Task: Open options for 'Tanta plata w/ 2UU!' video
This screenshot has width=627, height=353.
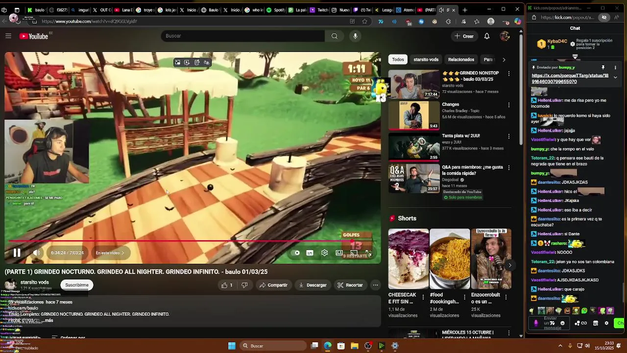Action: tap(508, 136)
